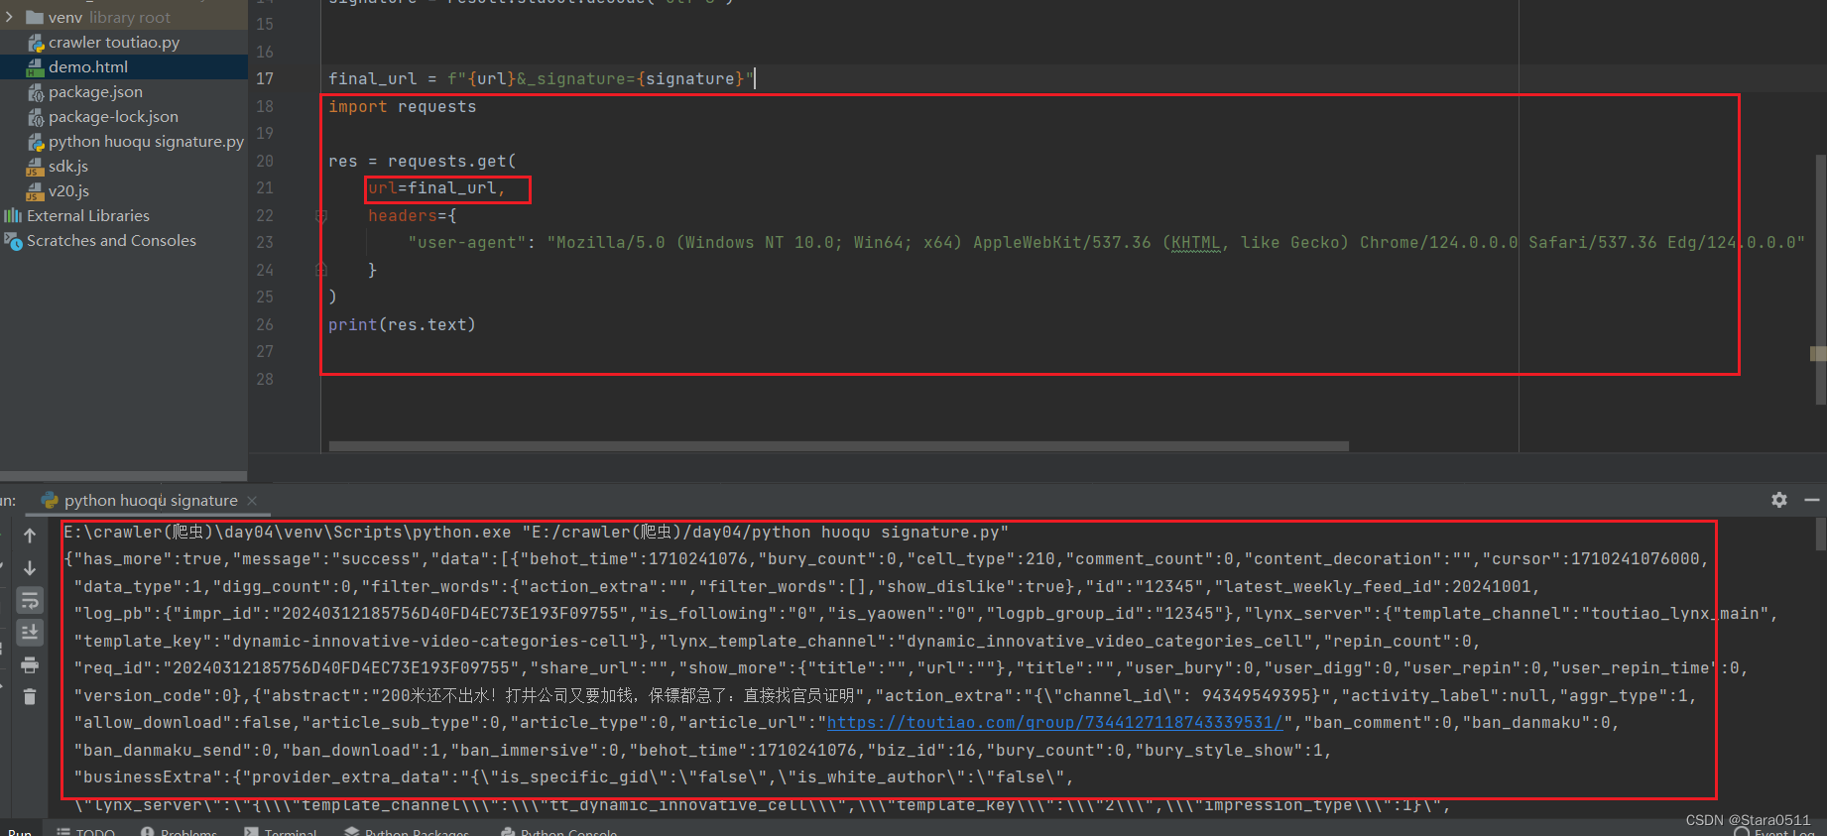Hide the Run tool window with the minus icon
This screenshot has height=836, width=1827.
coord(1811,500)
